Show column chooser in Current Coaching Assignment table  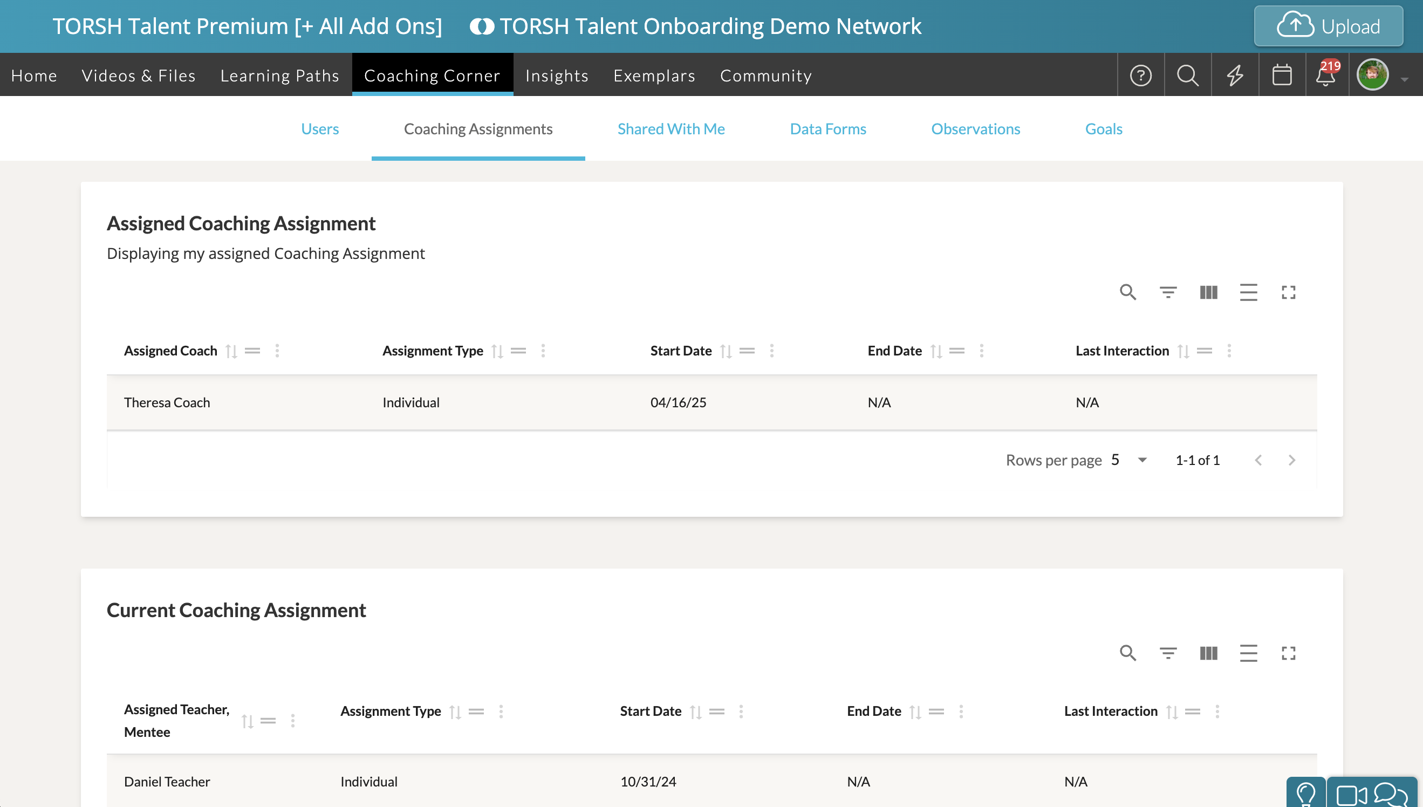coord(1208,653)
